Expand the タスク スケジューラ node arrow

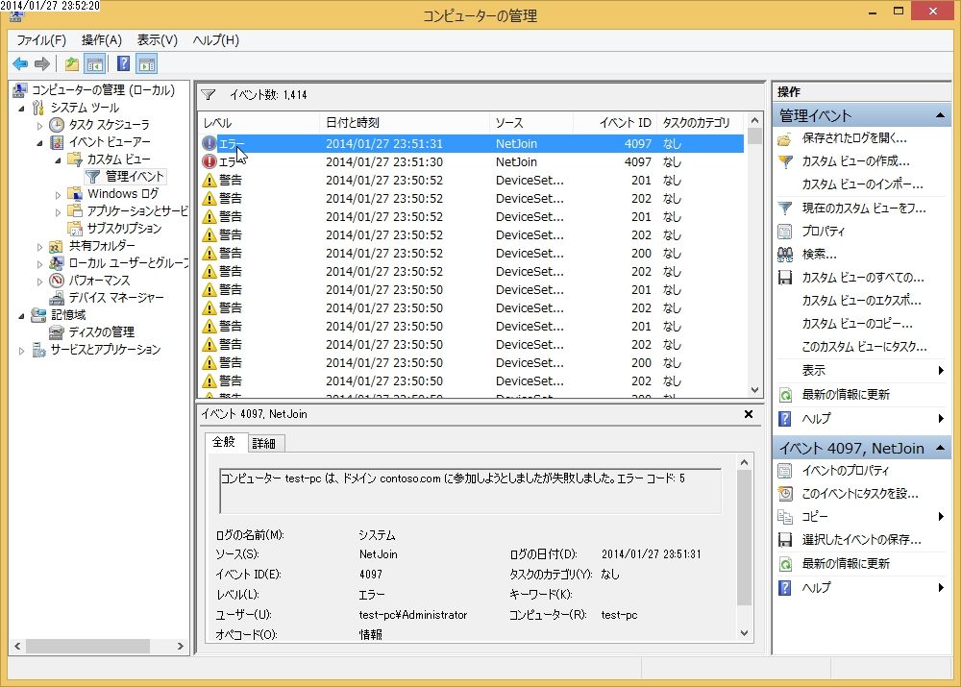39,126
